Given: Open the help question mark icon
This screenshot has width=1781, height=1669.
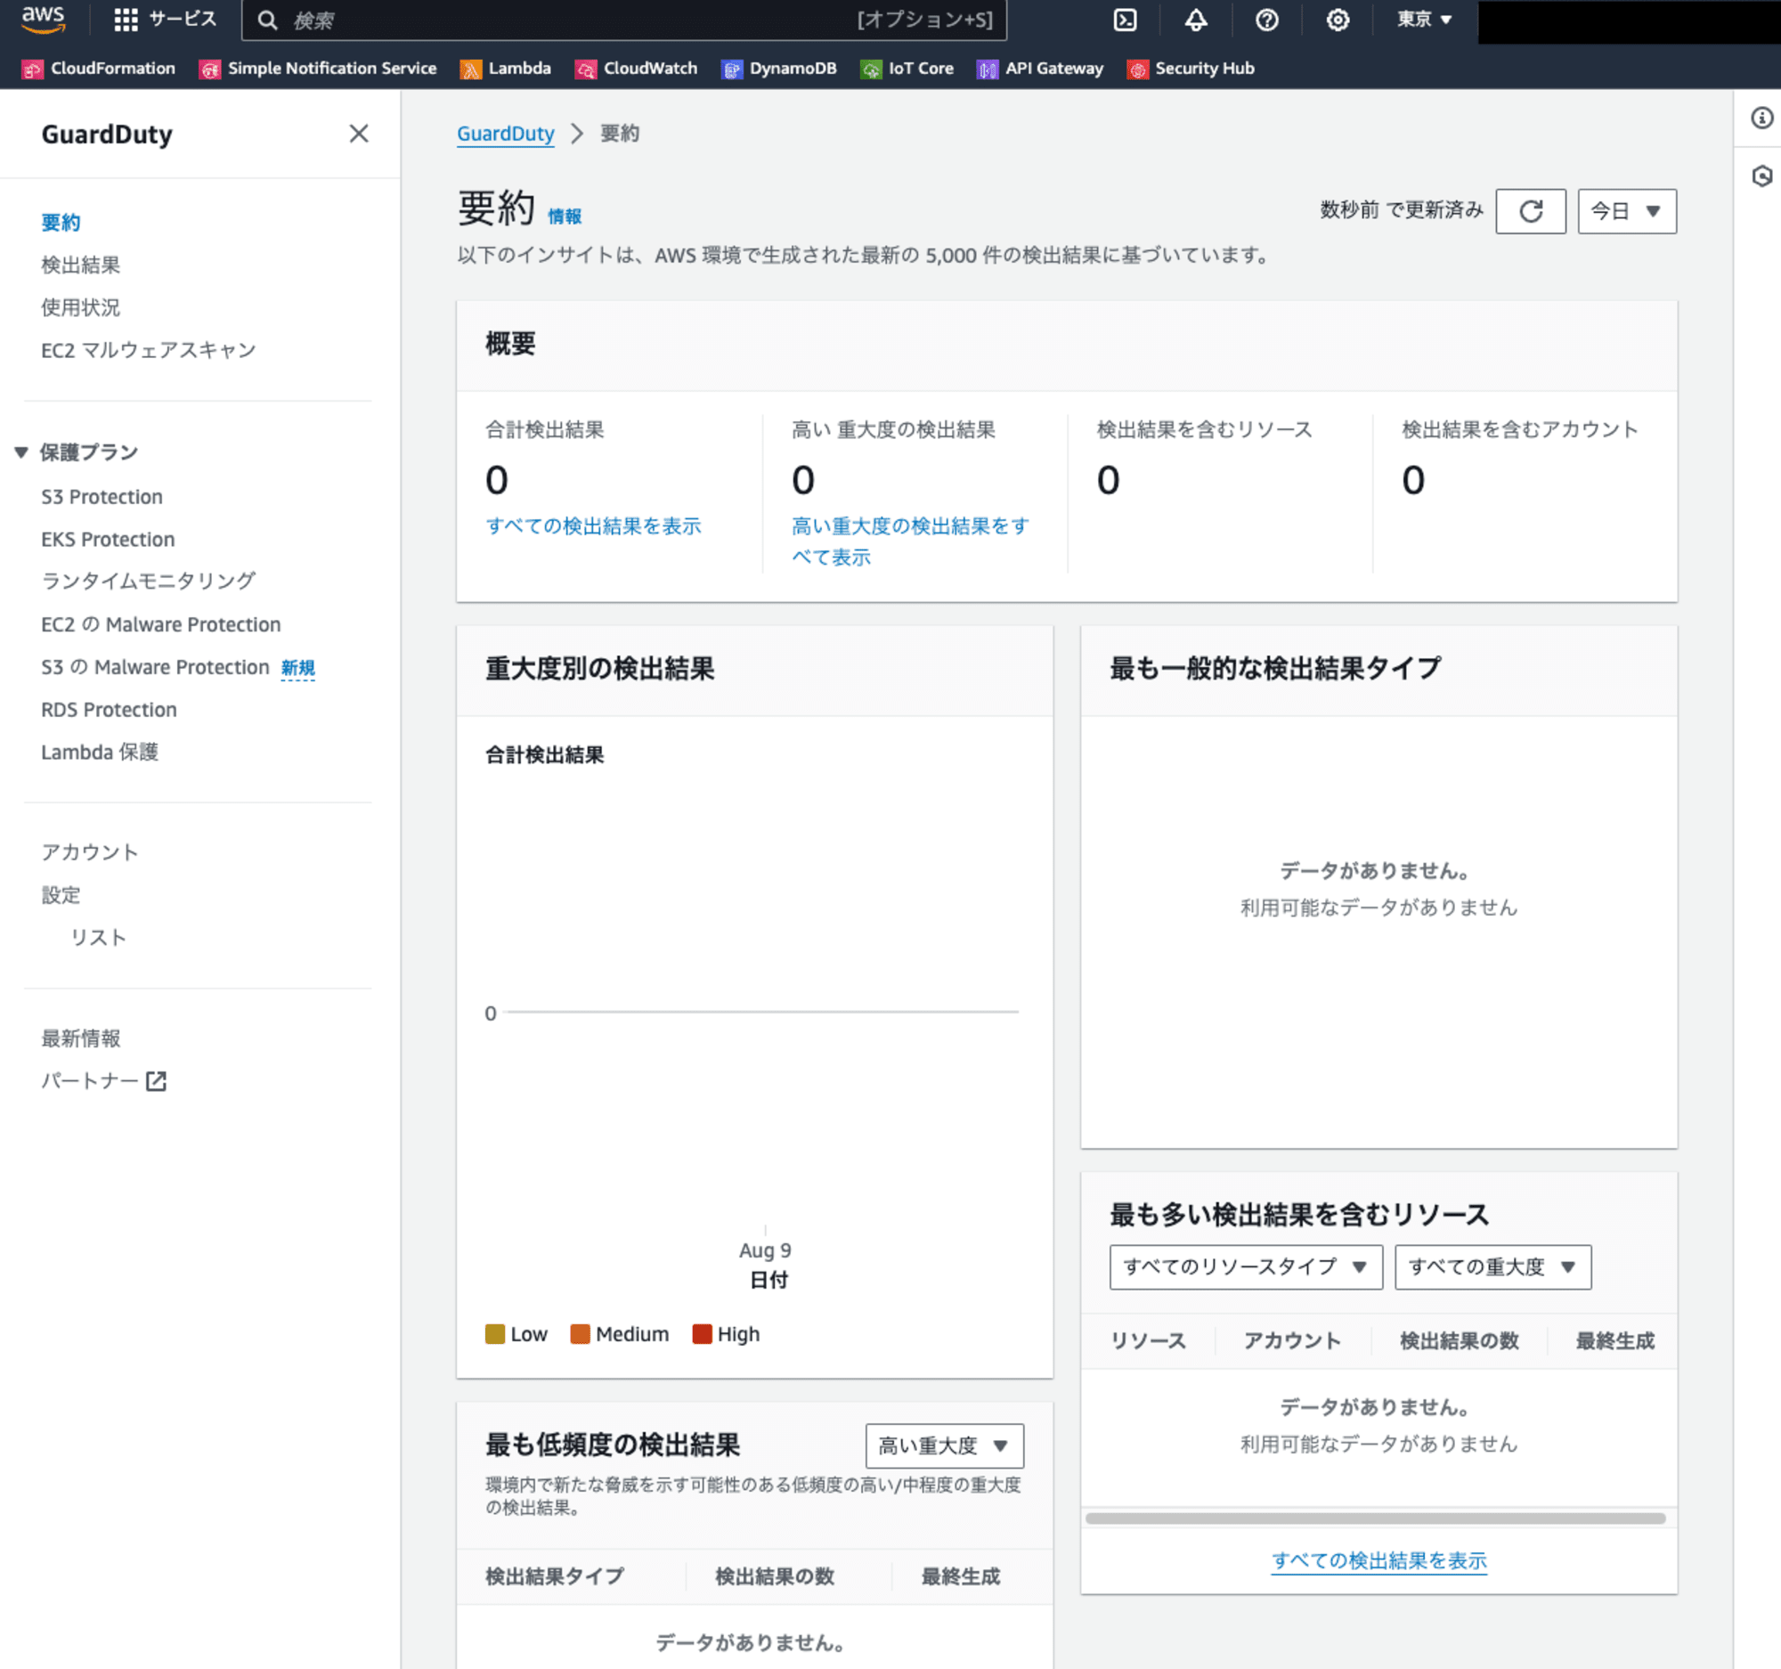Looking at the screenshot, I should pos(1266,20).
